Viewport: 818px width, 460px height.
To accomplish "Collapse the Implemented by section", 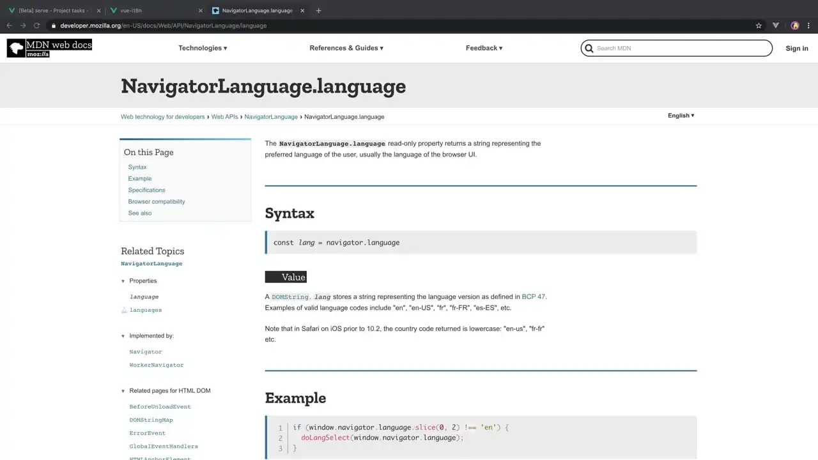I will click(x=123, y=336).
